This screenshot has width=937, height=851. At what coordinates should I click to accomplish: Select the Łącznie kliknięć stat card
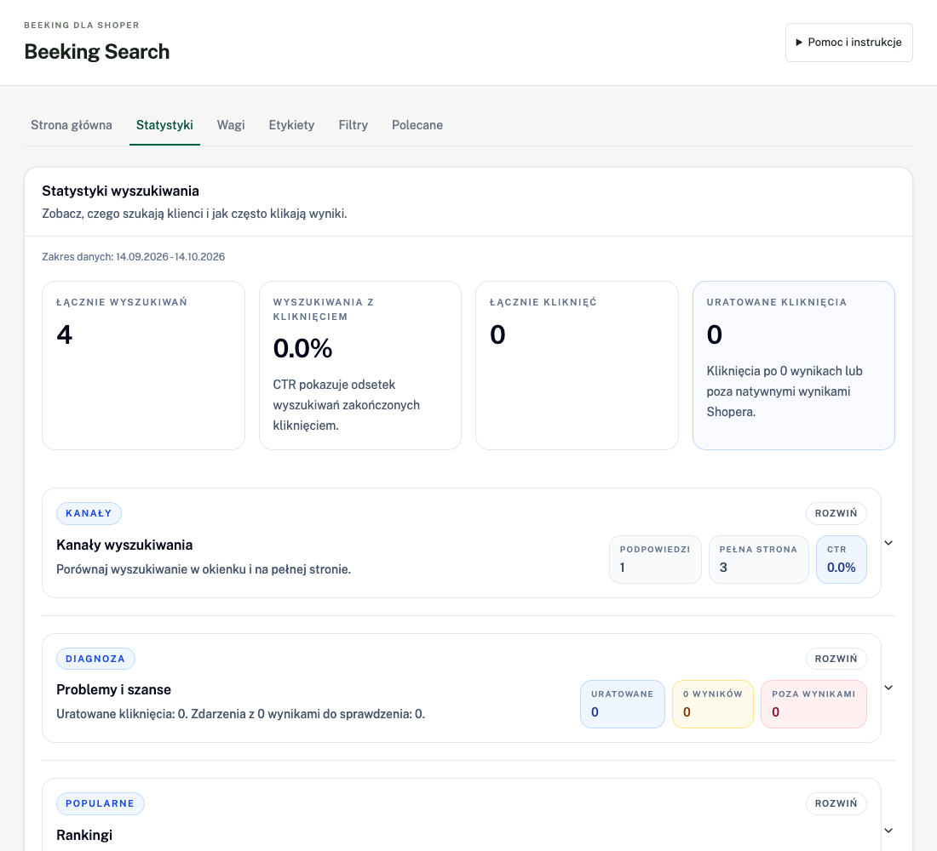click(x=577, y=365)
